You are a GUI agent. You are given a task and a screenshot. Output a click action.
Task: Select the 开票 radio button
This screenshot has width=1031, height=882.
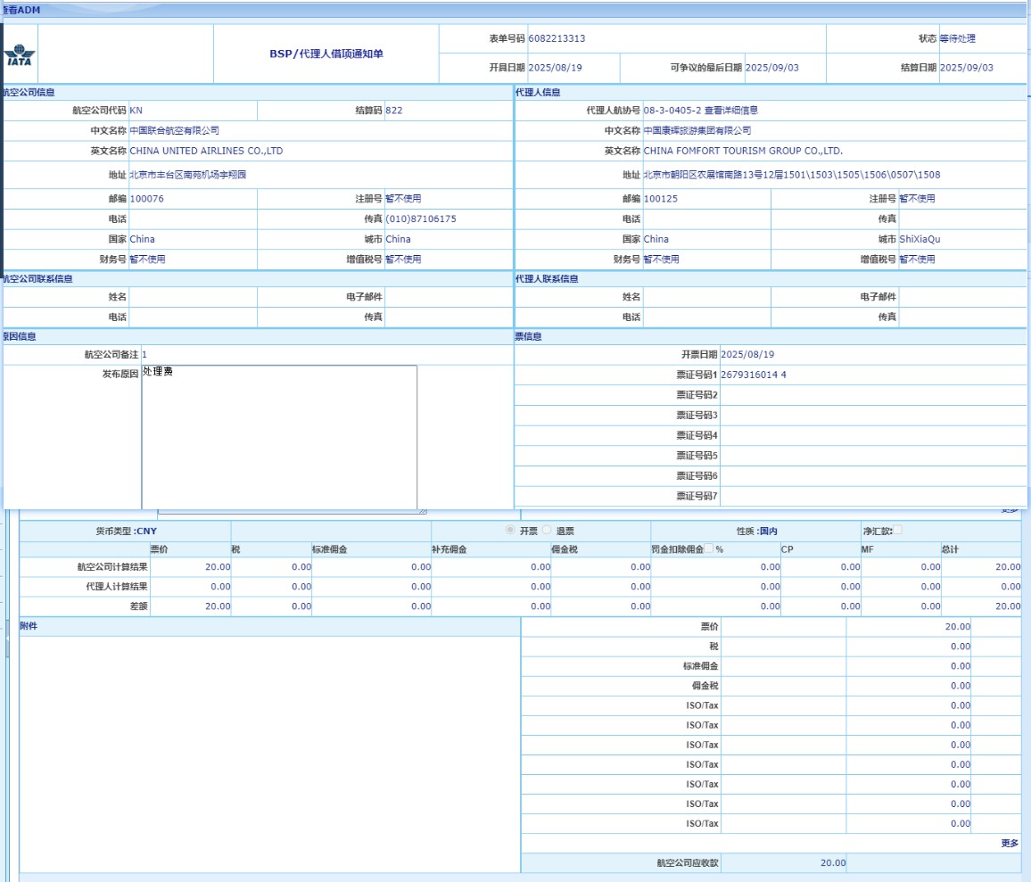(x=511, y=531)
